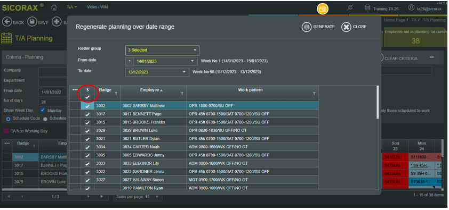This screenshot has height=210, width=449.
Task: Click the Training TA 26 database label
Action: pos(386,9)
